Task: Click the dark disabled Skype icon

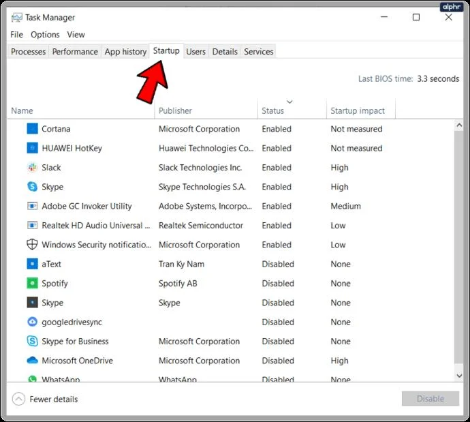Action: click(33, 302)
